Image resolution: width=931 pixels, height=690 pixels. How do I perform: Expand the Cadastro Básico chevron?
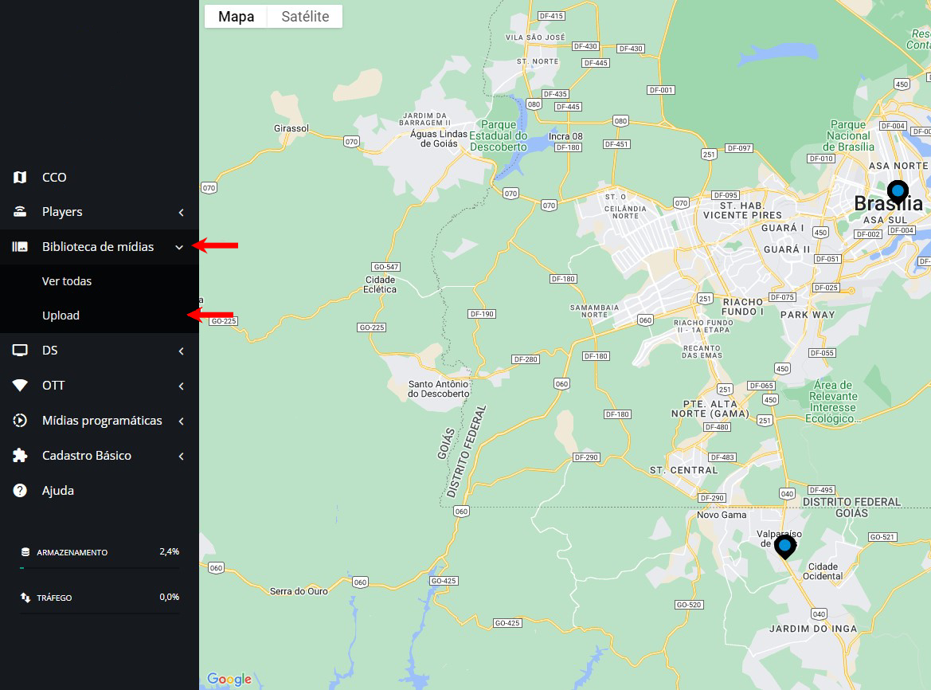point(181,456)
